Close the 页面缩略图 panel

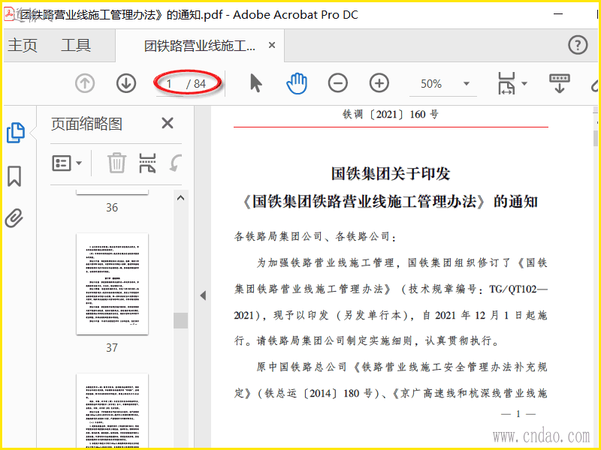[x=168, y=123]
